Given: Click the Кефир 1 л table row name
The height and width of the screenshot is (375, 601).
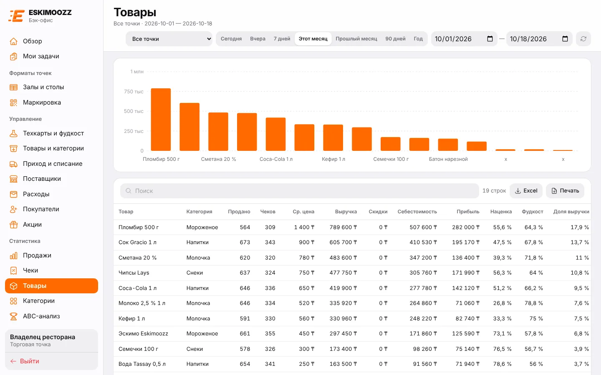Looking at the screenshot, I should pyautogui.click(x=131, y=319).
